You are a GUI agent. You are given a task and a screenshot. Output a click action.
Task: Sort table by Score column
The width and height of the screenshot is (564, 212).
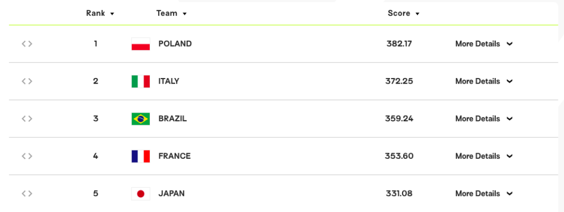point(404,13)
